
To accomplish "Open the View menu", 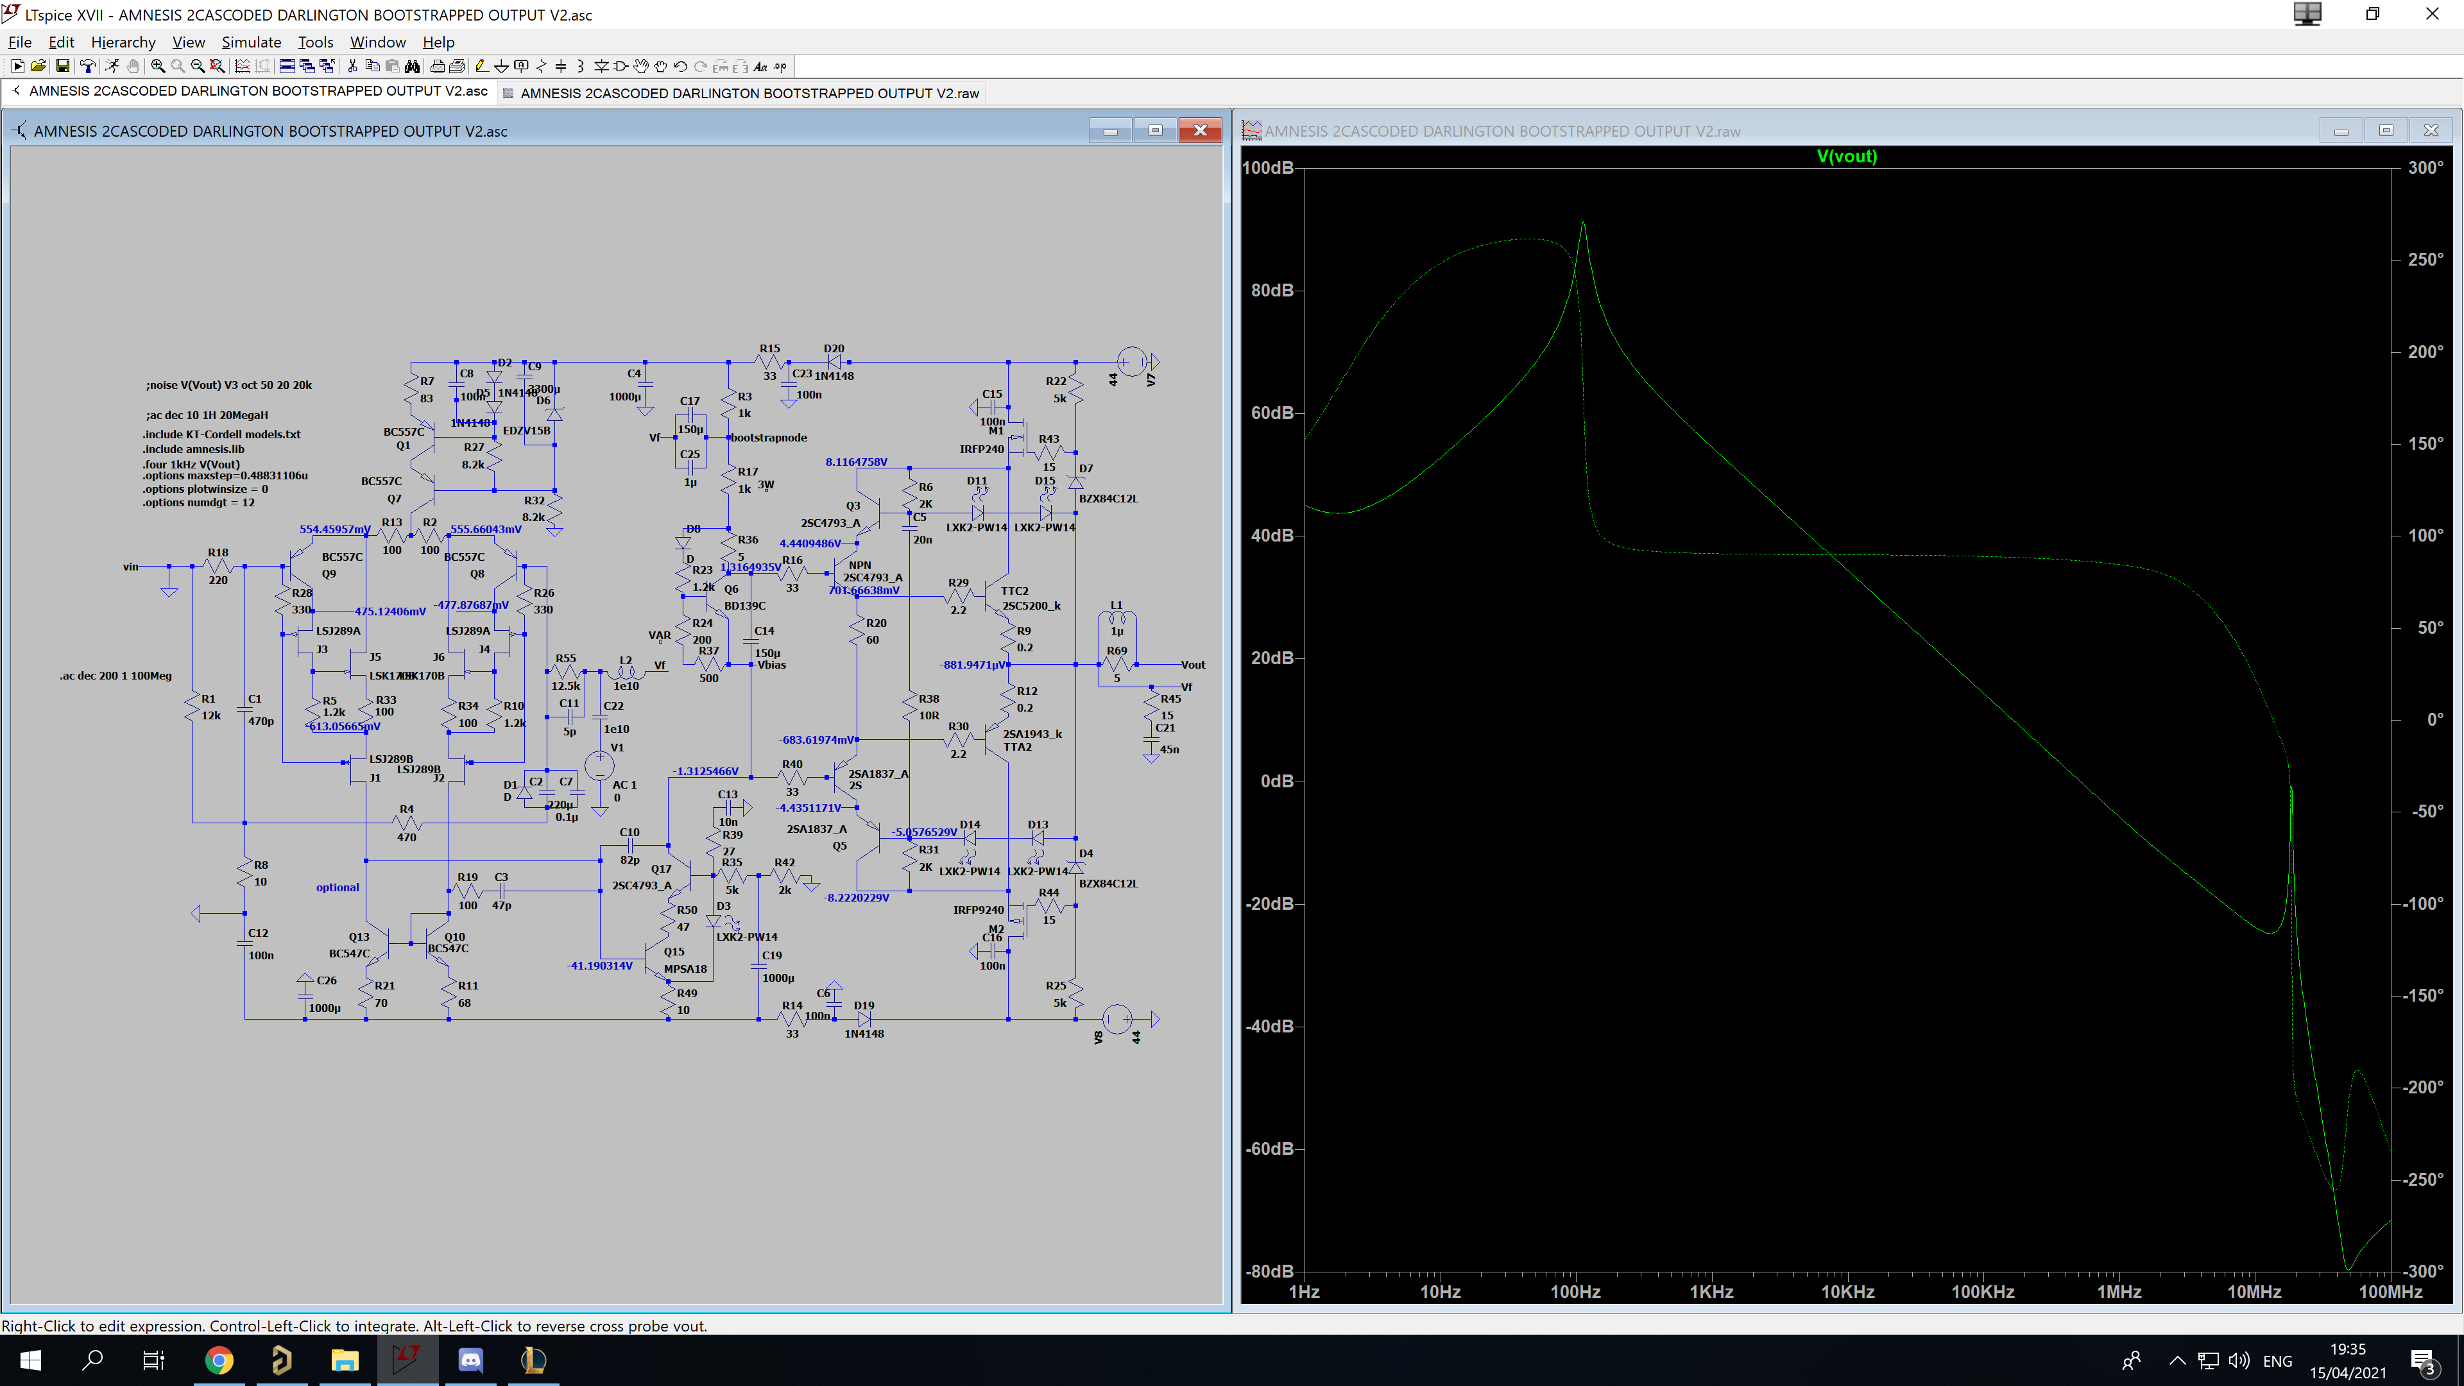I will click(x=189, y=42).
